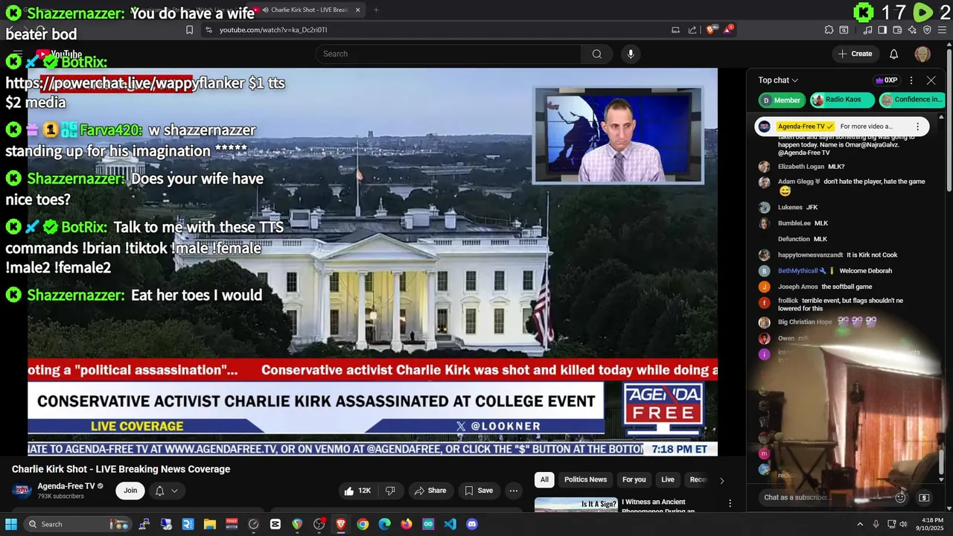
Task: Click the Member chip in chat
Action: (x=780, y=100)
